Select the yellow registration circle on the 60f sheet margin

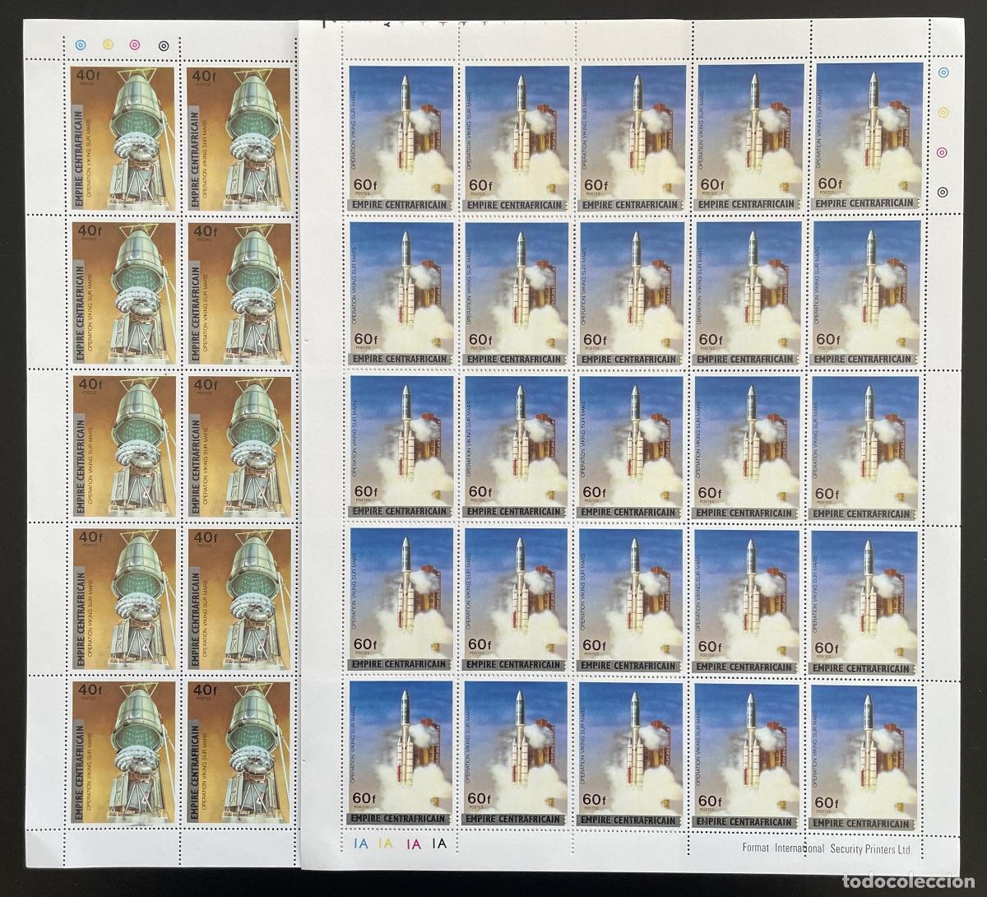click(x=943, y=111)
